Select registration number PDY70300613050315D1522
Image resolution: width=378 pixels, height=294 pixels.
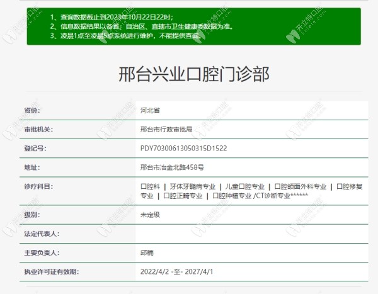(x=184, y=148)
